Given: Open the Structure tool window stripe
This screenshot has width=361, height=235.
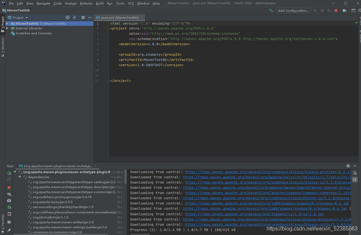Looking at the screenshot, I should pyautogui.click(x=3, y=47).
